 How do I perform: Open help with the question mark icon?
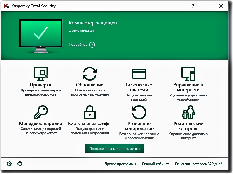[193, 6]
